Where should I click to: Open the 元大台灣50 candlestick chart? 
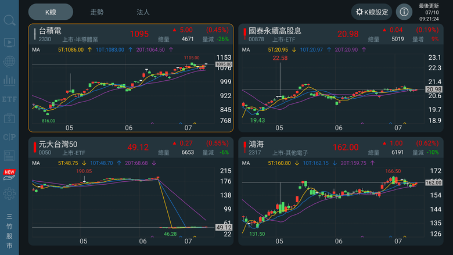[x=123, y=202]
